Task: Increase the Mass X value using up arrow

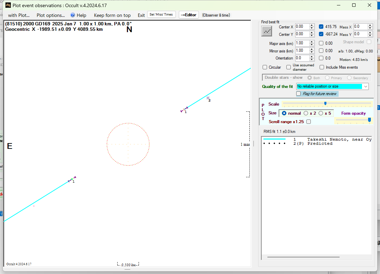Action: pyautogui.click(x=370, y=25)
